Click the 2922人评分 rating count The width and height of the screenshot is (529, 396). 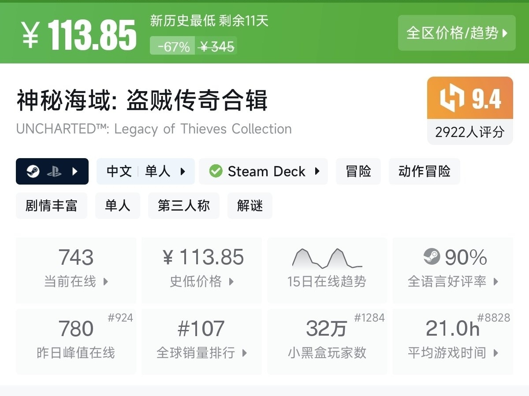click(469, 132)
